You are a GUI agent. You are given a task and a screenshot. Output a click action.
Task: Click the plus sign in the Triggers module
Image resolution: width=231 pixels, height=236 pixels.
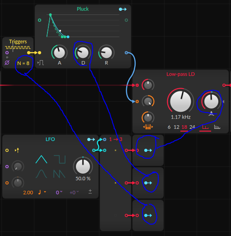pyautogui.click(x=7, y=57)
